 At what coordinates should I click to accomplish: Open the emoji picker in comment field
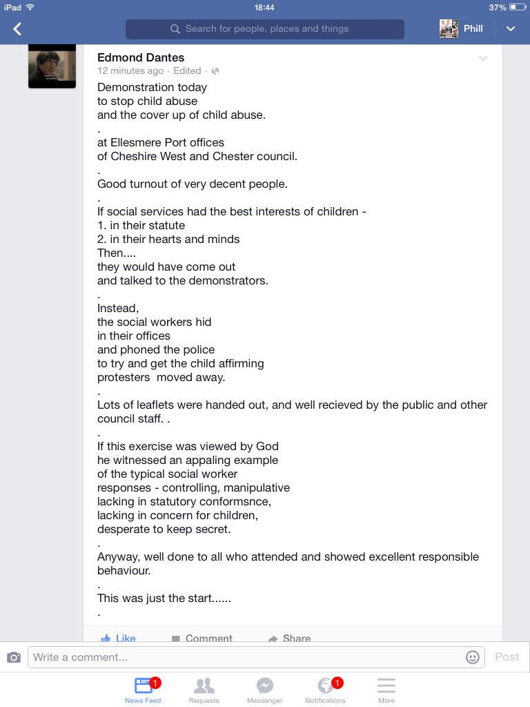pyautogui.click(x=473, y=657)
